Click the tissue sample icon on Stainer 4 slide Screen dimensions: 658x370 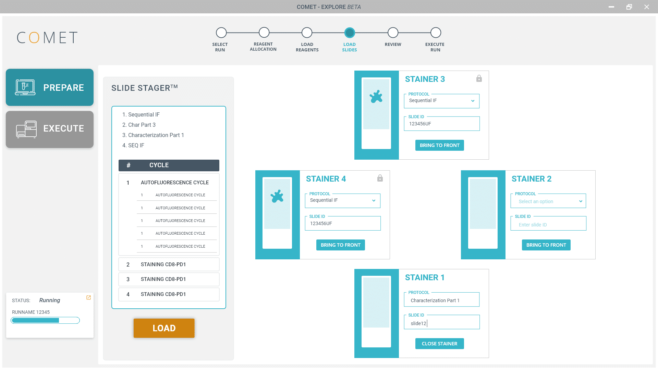tap(277, 196)
